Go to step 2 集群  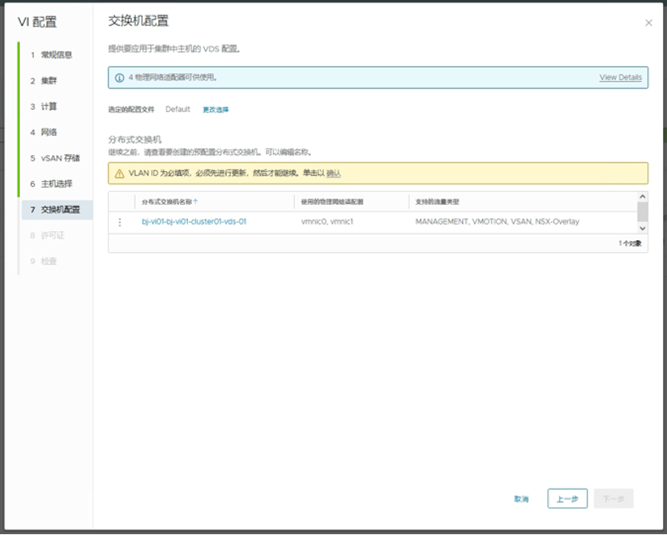[48, 81]
